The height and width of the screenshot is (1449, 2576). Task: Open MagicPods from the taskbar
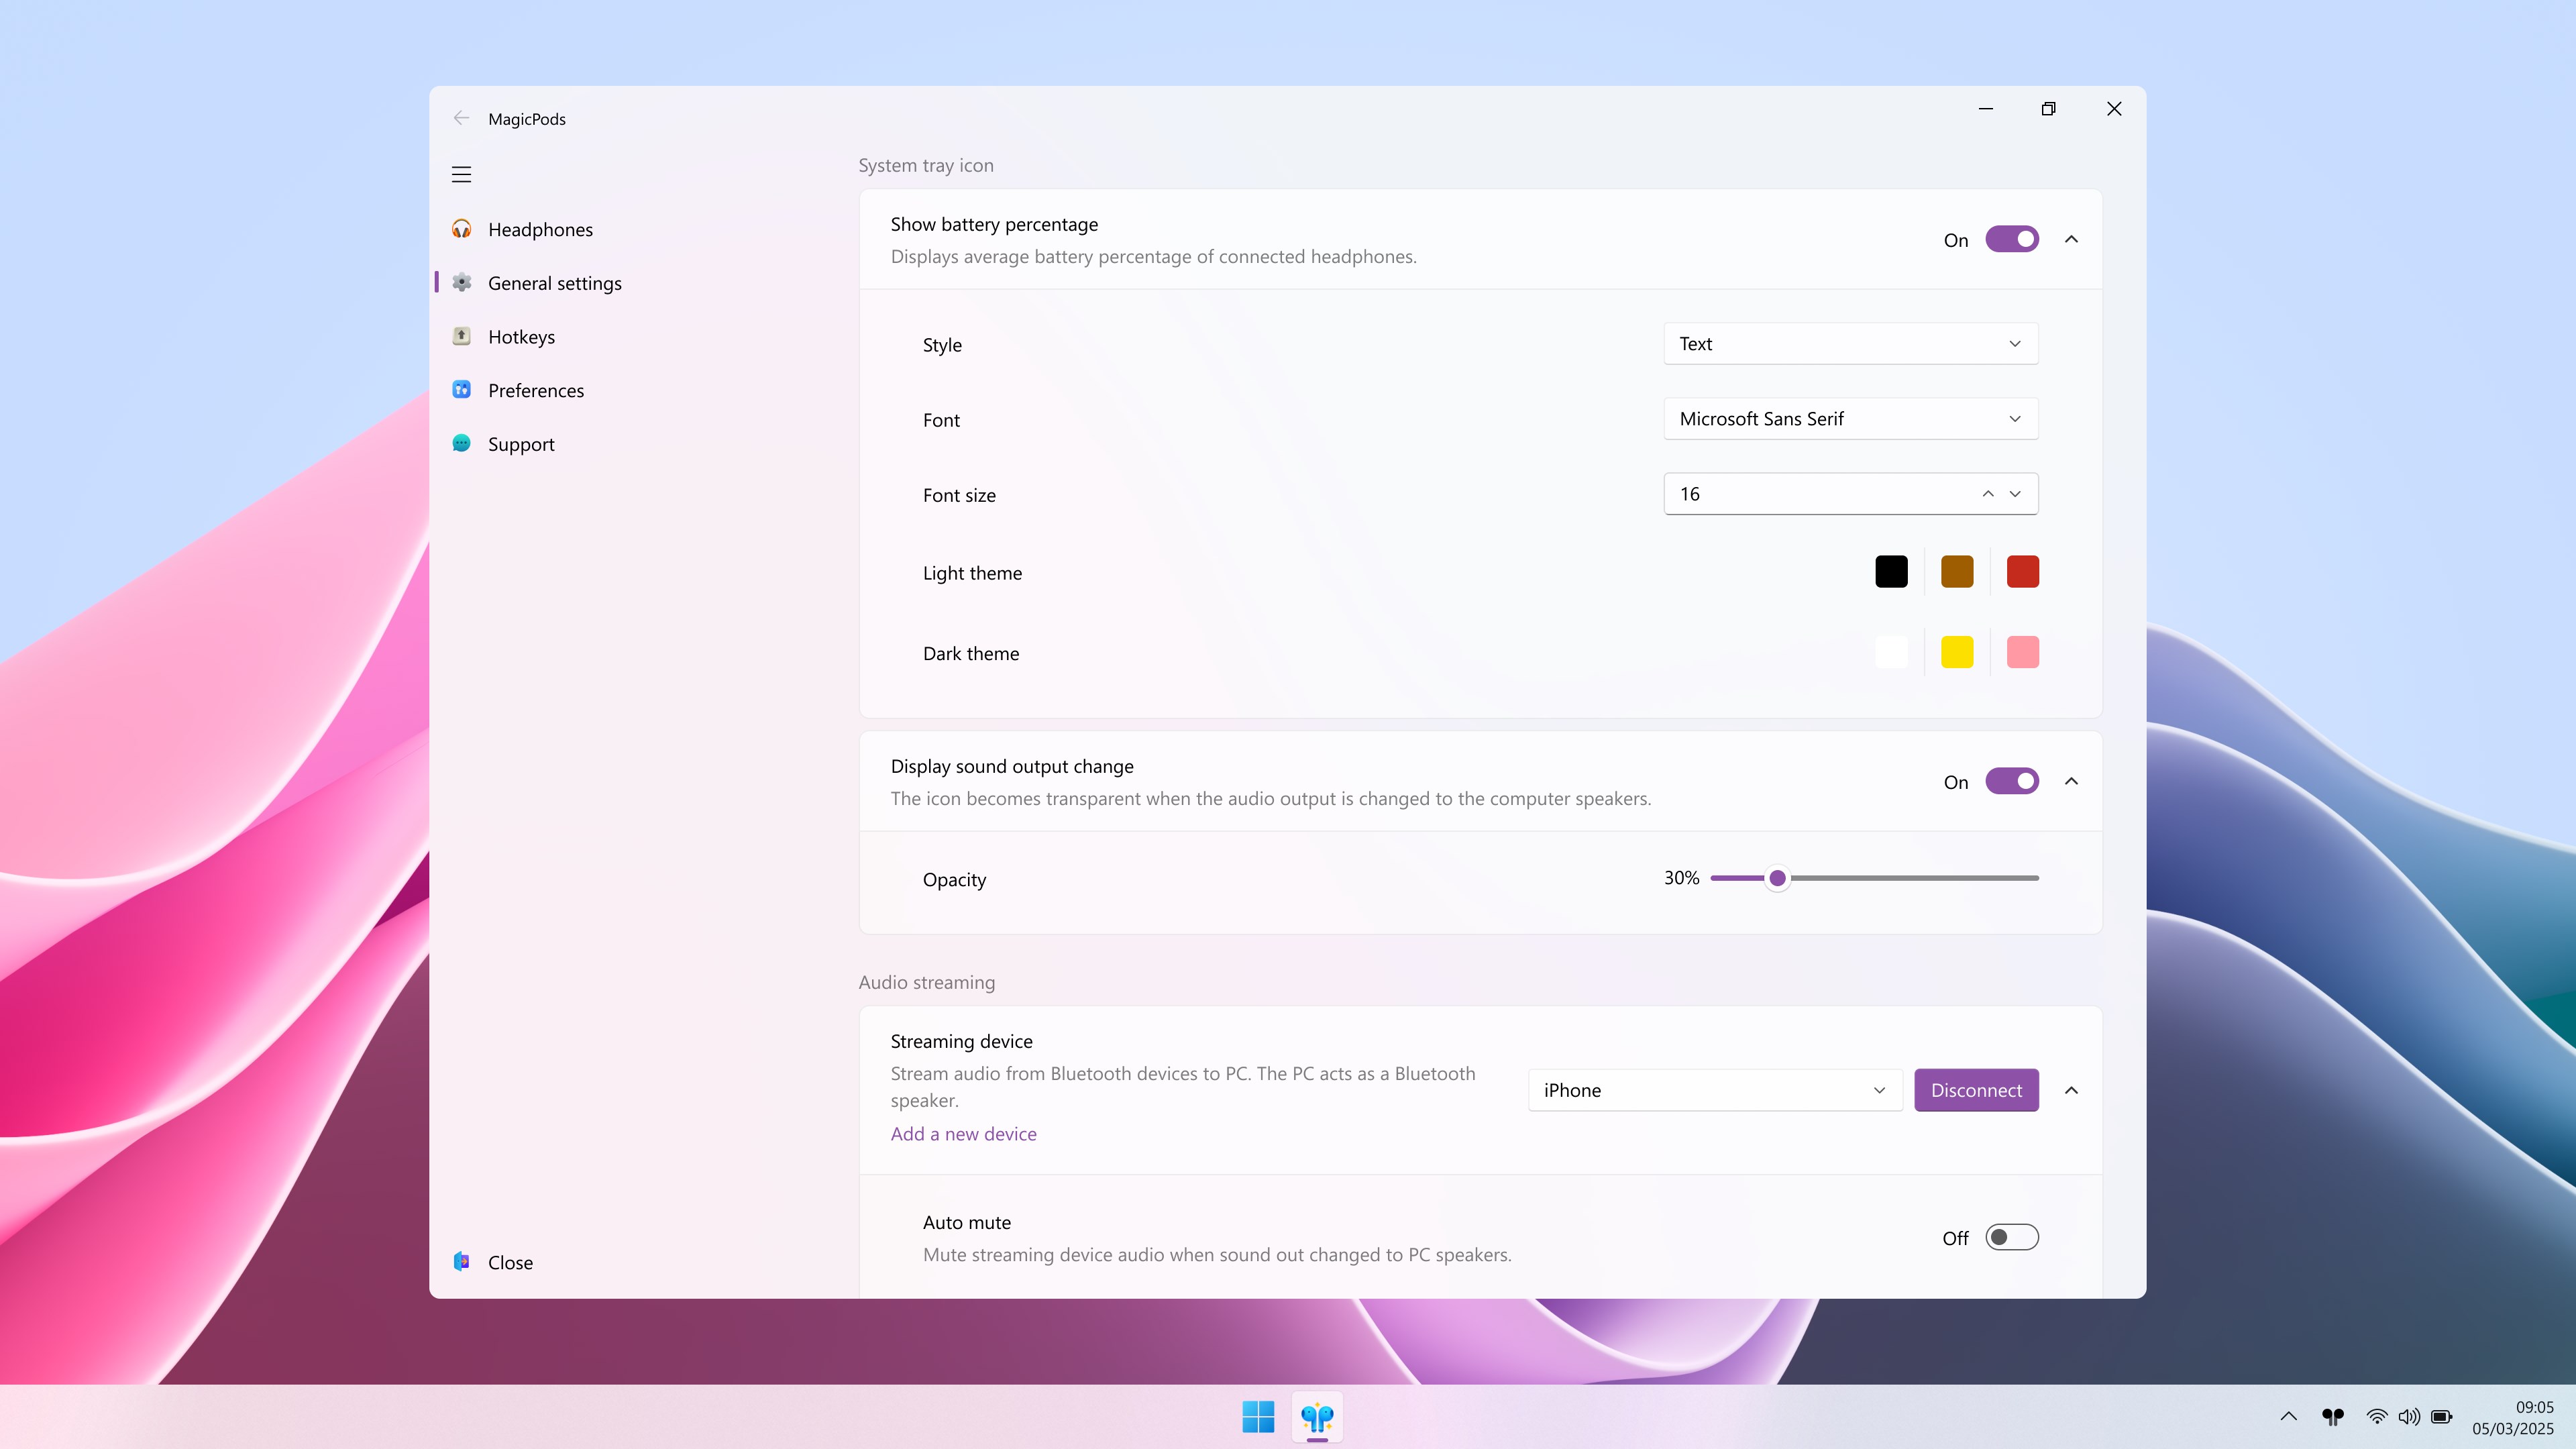coord(1316,1417)
